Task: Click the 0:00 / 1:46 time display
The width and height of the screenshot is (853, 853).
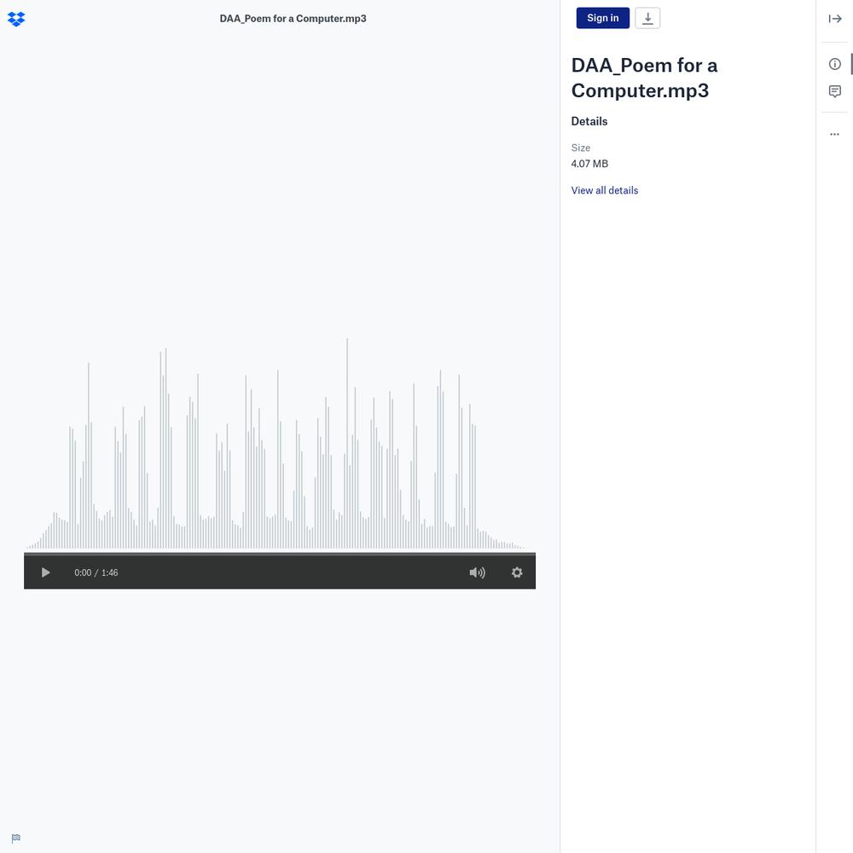Action: pos(96,572)
